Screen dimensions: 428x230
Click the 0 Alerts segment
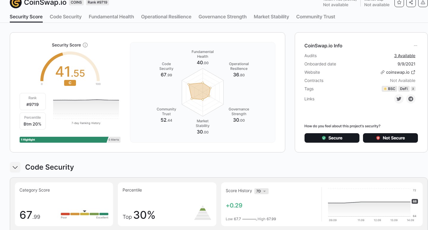tap(114, 140)
